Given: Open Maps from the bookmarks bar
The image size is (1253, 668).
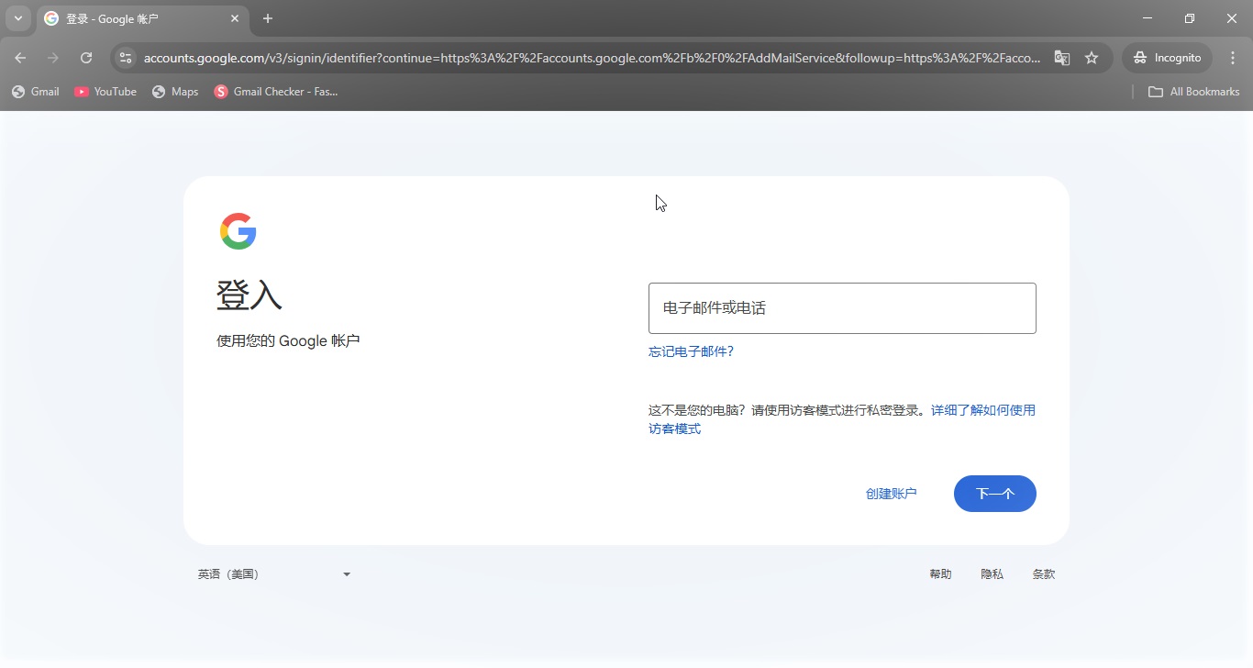Looking at the screenshot, I should pyautogui.click(x=174, y=92).
